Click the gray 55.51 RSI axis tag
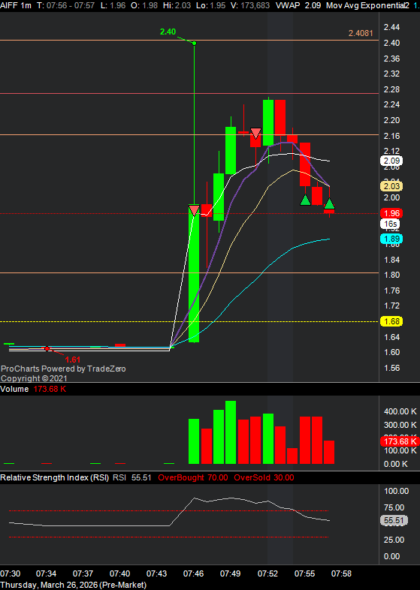Viewport: 420px width, 590px height. tap(394, 521)
